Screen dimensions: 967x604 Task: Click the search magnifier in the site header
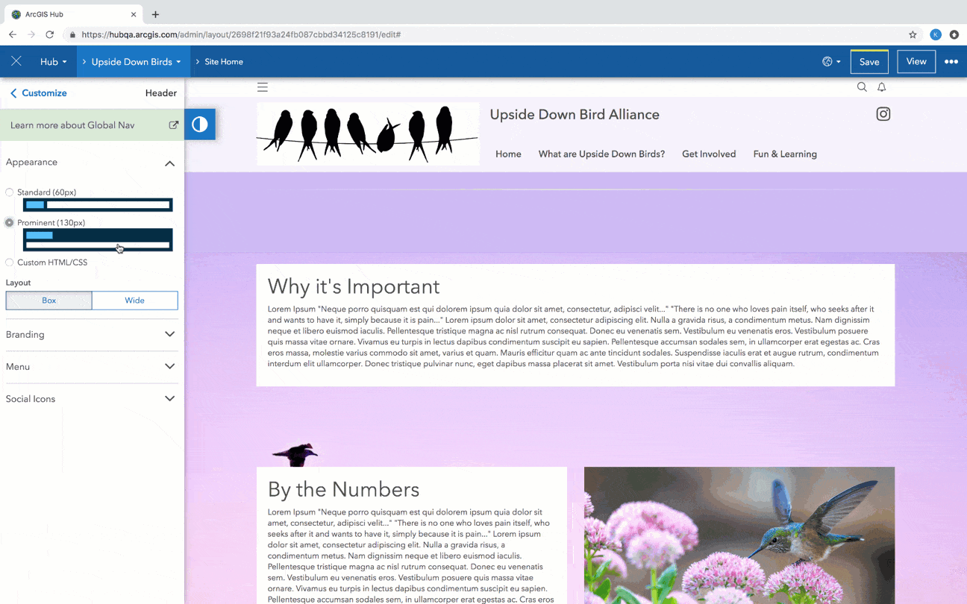point(862,87)
